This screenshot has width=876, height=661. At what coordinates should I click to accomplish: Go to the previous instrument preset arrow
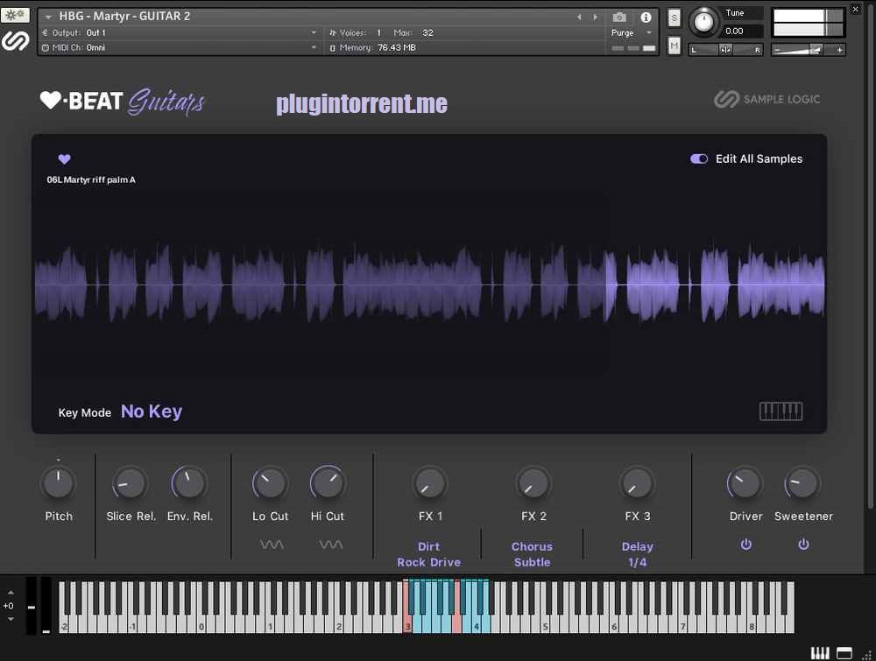(579, 18)
